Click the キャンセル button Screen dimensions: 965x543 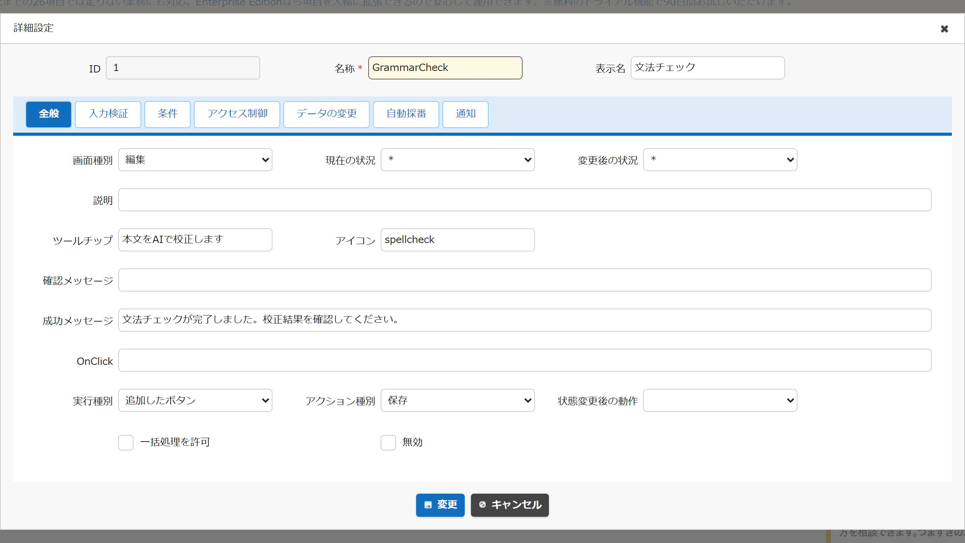(510, 505)
